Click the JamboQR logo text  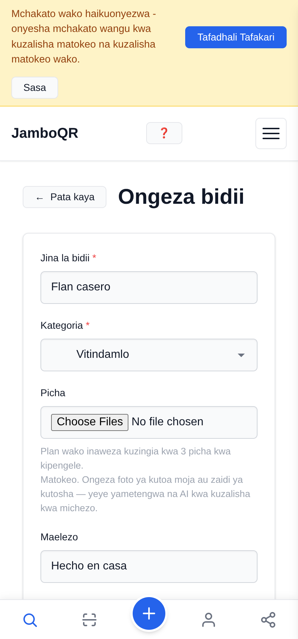pyautogui.click(x=45, y=133)
